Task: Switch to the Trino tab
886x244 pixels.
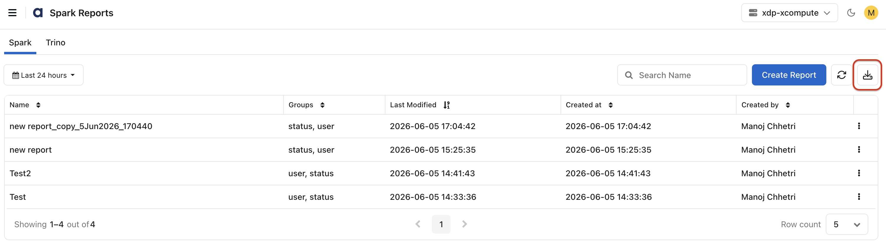Action: pyautogui.click(x=56, y=42)
